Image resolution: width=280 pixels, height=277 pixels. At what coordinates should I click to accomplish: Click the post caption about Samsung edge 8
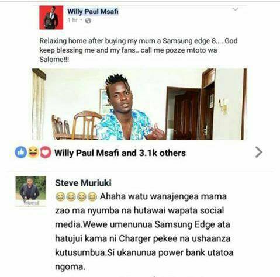[139, 50]
